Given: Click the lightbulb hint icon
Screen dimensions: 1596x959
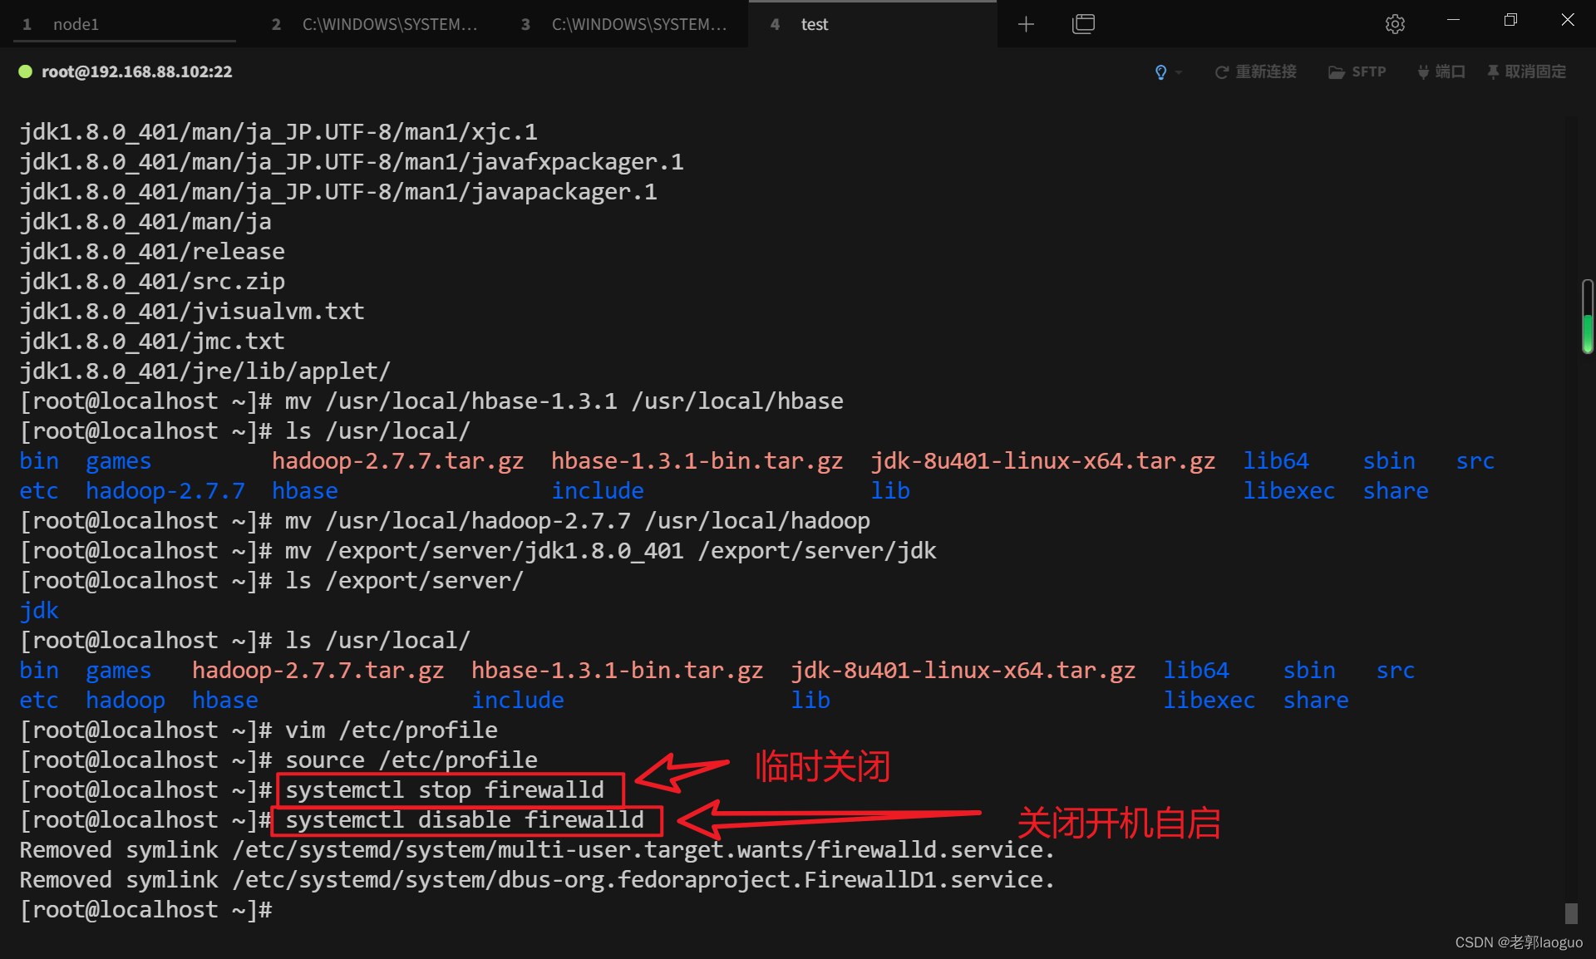Looking at the screenshot, I should tap(1160, 72).
